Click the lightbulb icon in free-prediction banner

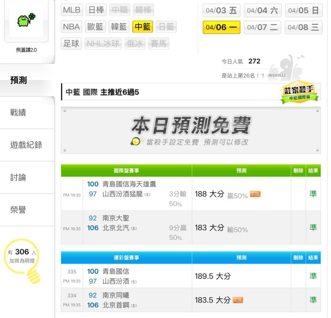(x=136, y=141)
